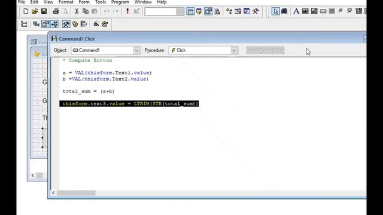Image resolution: width=383 pixels, height=215 pixels.
Task: Open the View menu
Action: [48, 2]
